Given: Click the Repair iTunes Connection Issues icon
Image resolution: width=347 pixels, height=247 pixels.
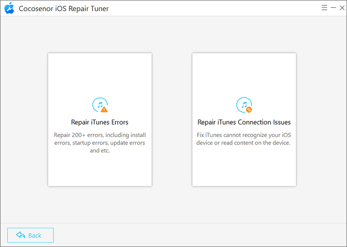Looking at the screenshot, I should coord(244,105).
